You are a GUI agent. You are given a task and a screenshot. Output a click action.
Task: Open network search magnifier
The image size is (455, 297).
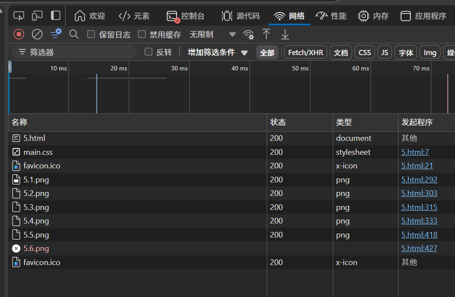point(74,34)
